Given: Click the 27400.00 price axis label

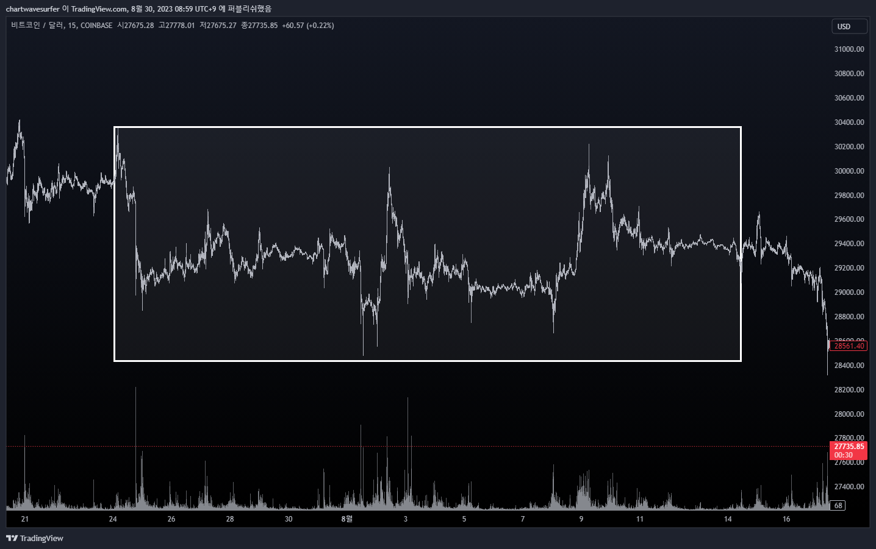Looking at the screenshot, I should click(849, 487).
